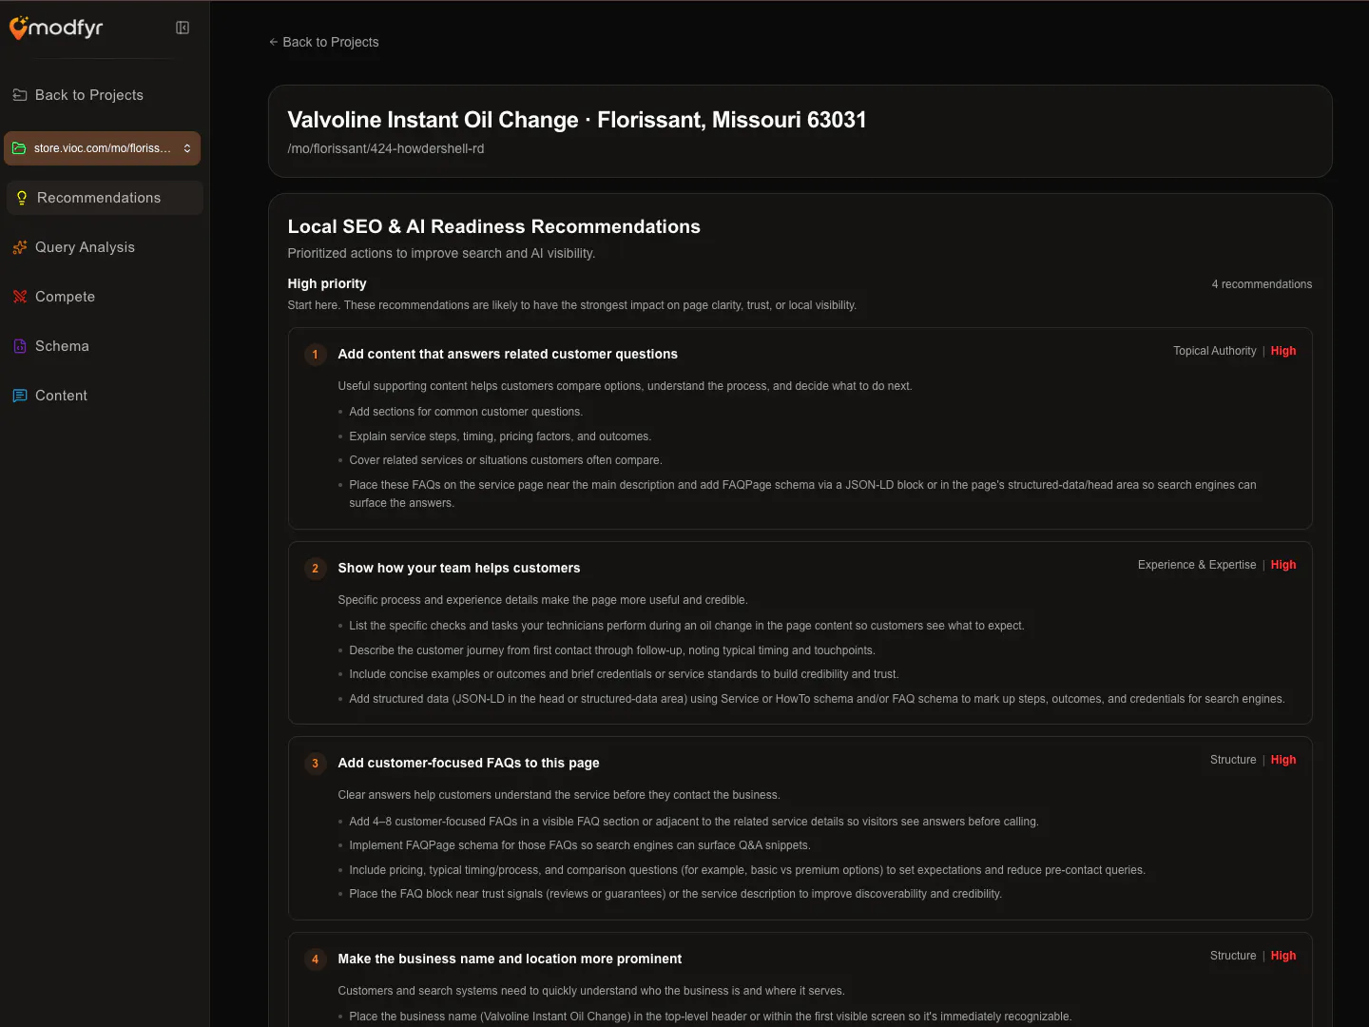Click the Local SEO & AI Readiness Recommendations heading

(x=494, y=226)
